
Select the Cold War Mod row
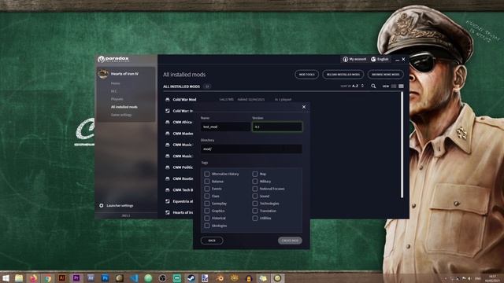pos(281,100)
